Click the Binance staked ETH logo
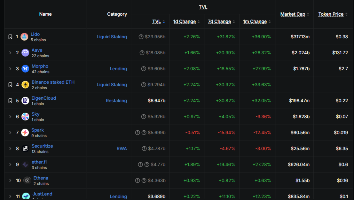 (x=25, y=85)
